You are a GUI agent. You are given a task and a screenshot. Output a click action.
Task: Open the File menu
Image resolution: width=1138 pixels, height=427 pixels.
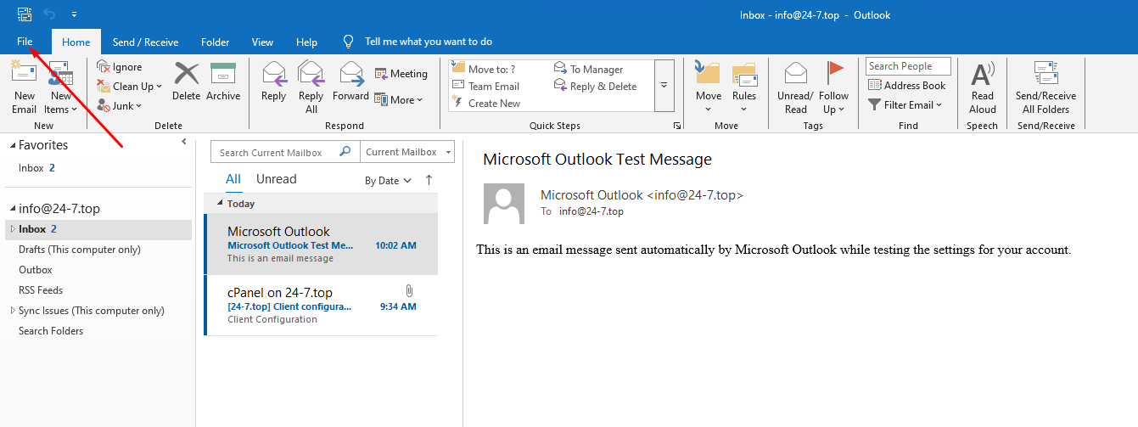[x=25, y=42]
